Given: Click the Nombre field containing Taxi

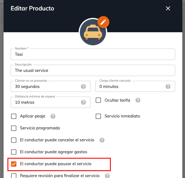Looking at the screenshot, I should click(x=93, y=54).
